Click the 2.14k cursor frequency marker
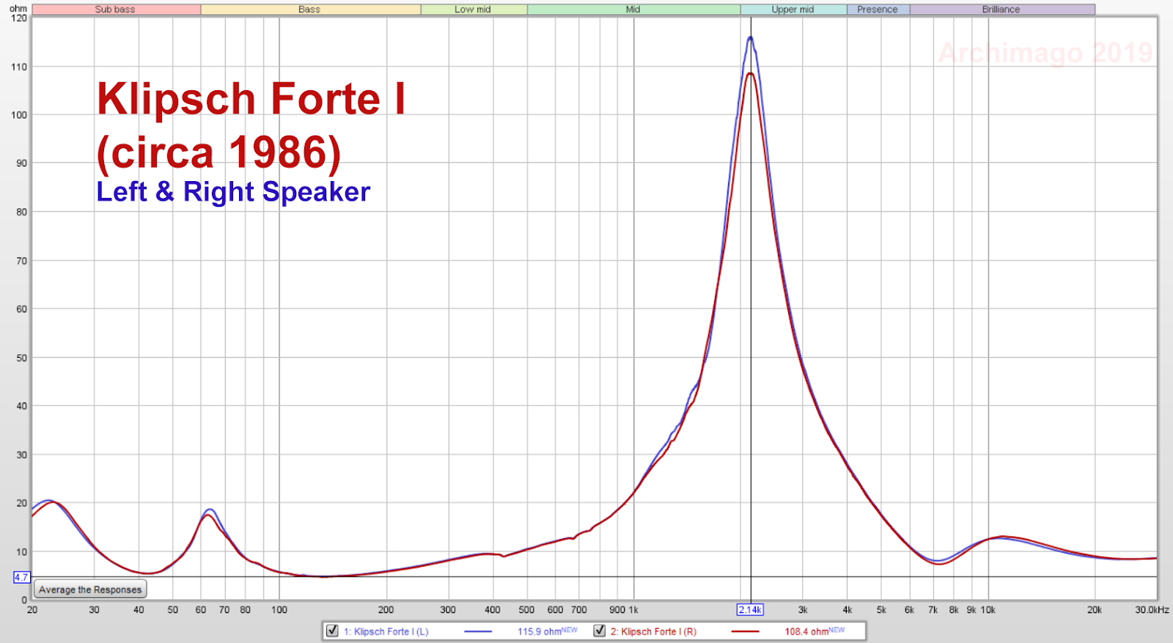 [x=750, y=609]
